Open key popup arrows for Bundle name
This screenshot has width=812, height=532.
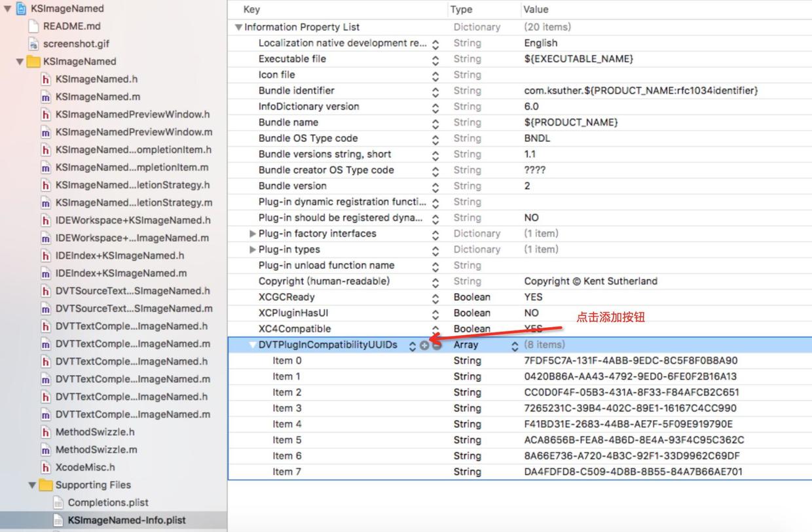click(x=435, y=123)
